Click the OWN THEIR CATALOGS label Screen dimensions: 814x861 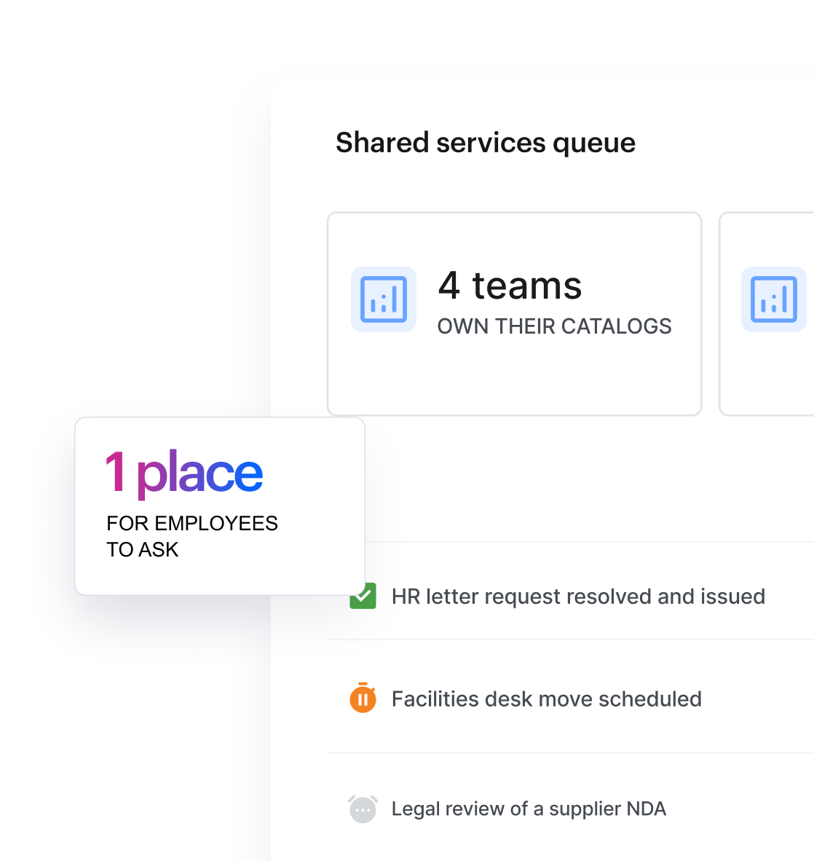554,326
